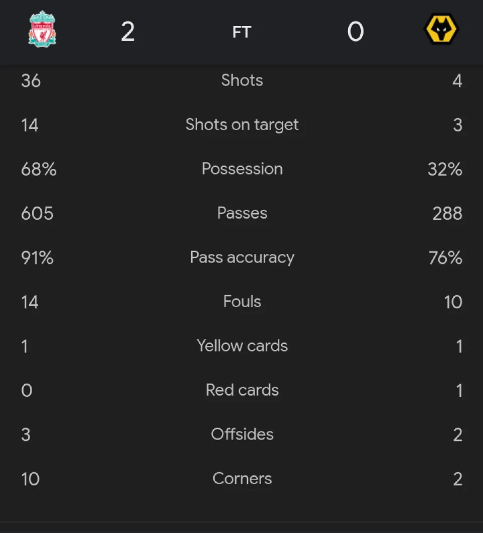
Task: Click the Passes stat label
Action: tap(242, 213)
